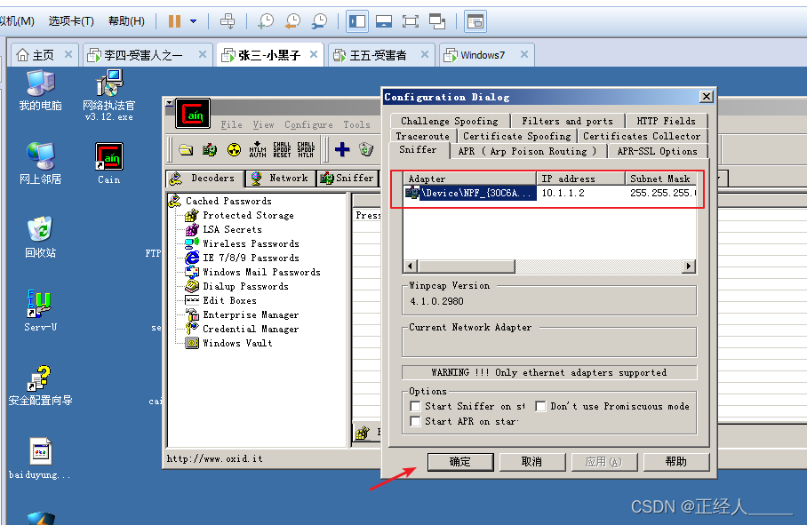
Task: Select Protected Storage in decoder tree
Action: (x=248, y=216)
